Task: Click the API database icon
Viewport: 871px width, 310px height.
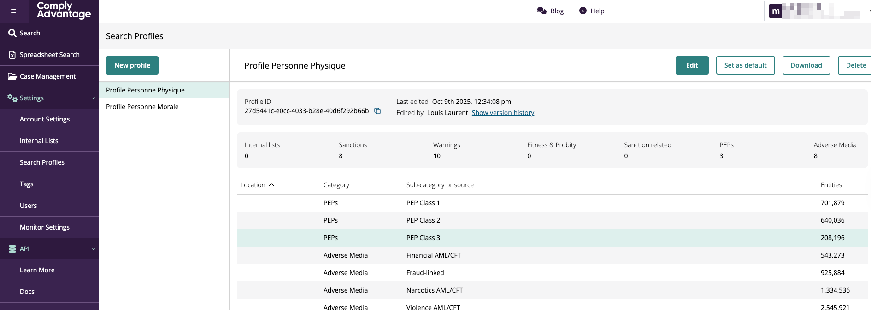Action: coord(12,249)
